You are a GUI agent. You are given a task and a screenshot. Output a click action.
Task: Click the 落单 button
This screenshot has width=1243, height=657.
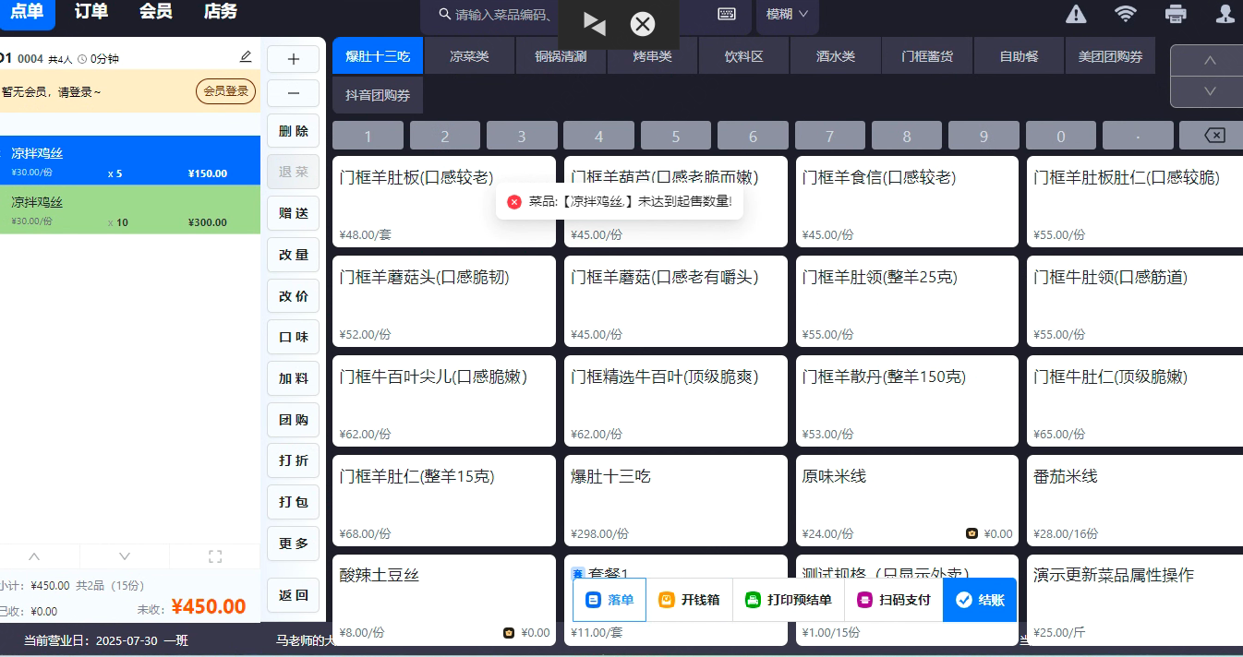coord(609,600)
